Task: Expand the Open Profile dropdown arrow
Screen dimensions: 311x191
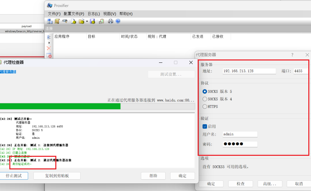Action: pos(87,21)
